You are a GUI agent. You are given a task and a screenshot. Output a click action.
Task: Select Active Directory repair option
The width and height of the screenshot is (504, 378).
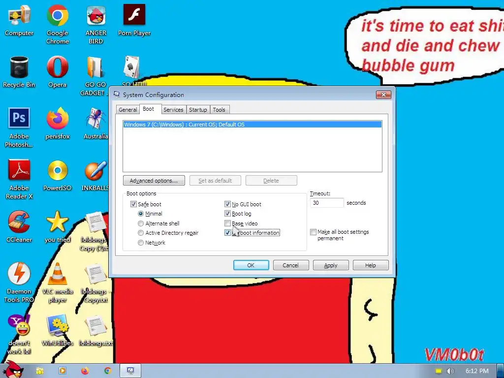141,233
